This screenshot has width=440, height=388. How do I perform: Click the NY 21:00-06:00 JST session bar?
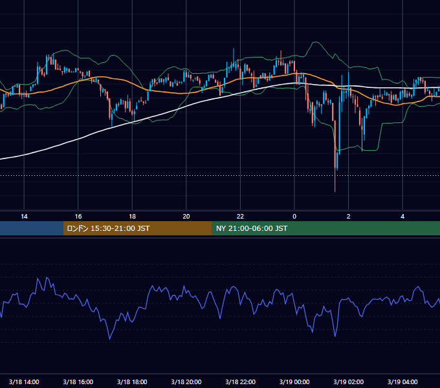(325, 228)
